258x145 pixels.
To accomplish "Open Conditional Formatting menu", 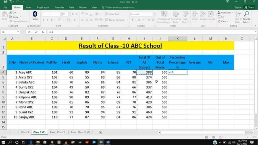I will tap(164, 17).
